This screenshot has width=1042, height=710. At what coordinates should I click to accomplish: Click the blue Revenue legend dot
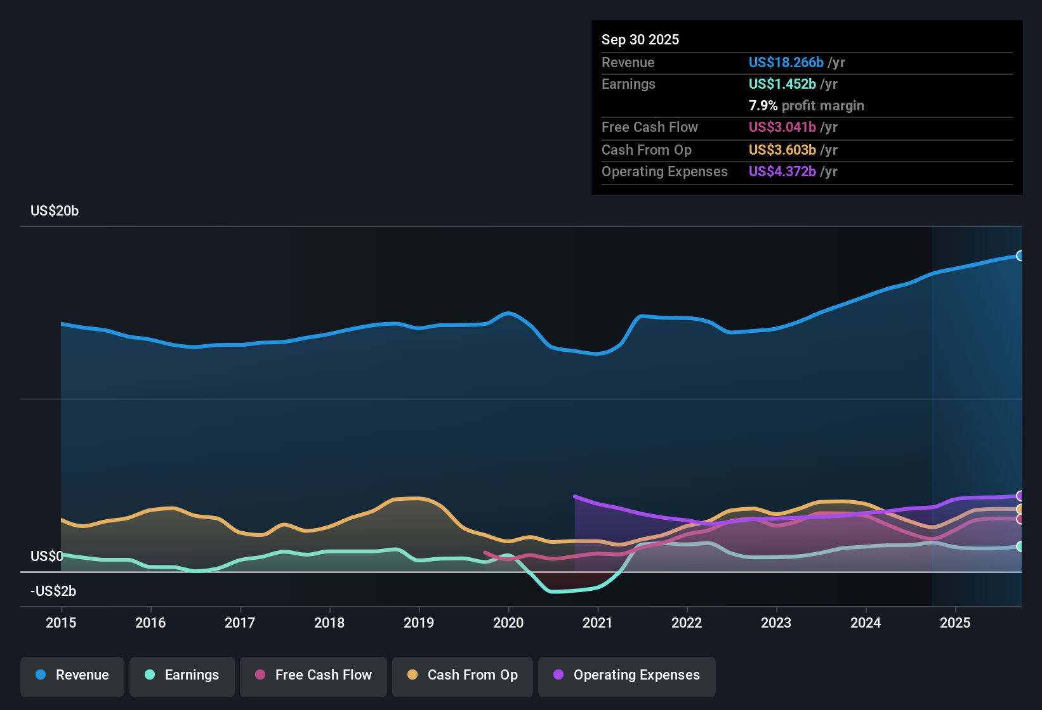click(40, 675)
